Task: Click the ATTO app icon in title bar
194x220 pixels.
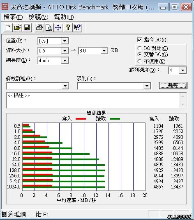Action: (x=5, y=7)
